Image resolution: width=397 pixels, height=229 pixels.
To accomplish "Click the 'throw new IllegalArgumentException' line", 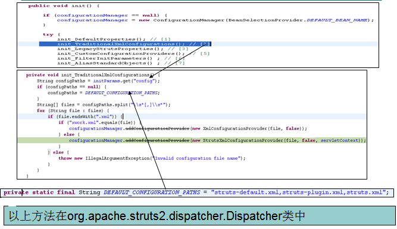I will (x=152, y=158).
